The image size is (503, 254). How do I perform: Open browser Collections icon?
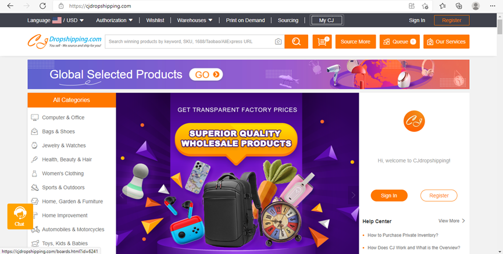(459, 6)
